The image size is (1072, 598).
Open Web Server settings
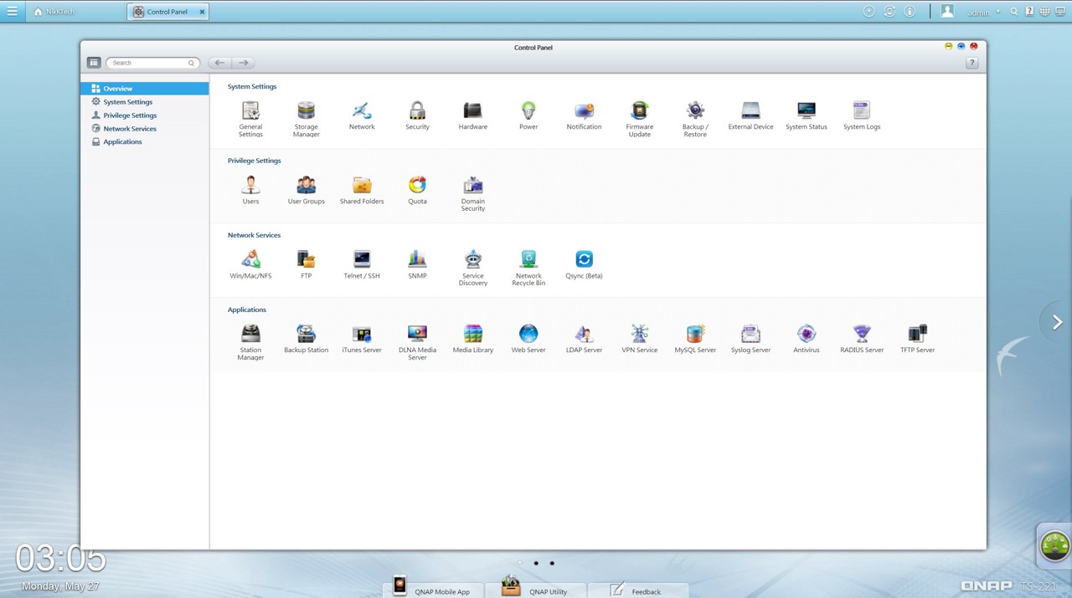[x=528, y=338]
